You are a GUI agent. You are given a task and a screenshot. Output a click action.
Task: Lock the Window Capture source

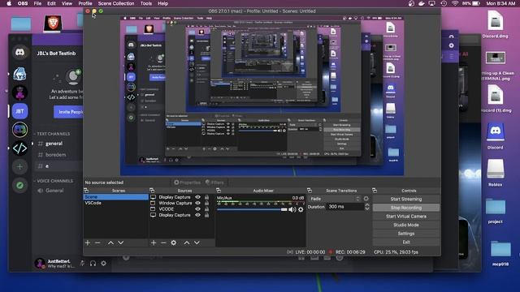pos(206,203)
